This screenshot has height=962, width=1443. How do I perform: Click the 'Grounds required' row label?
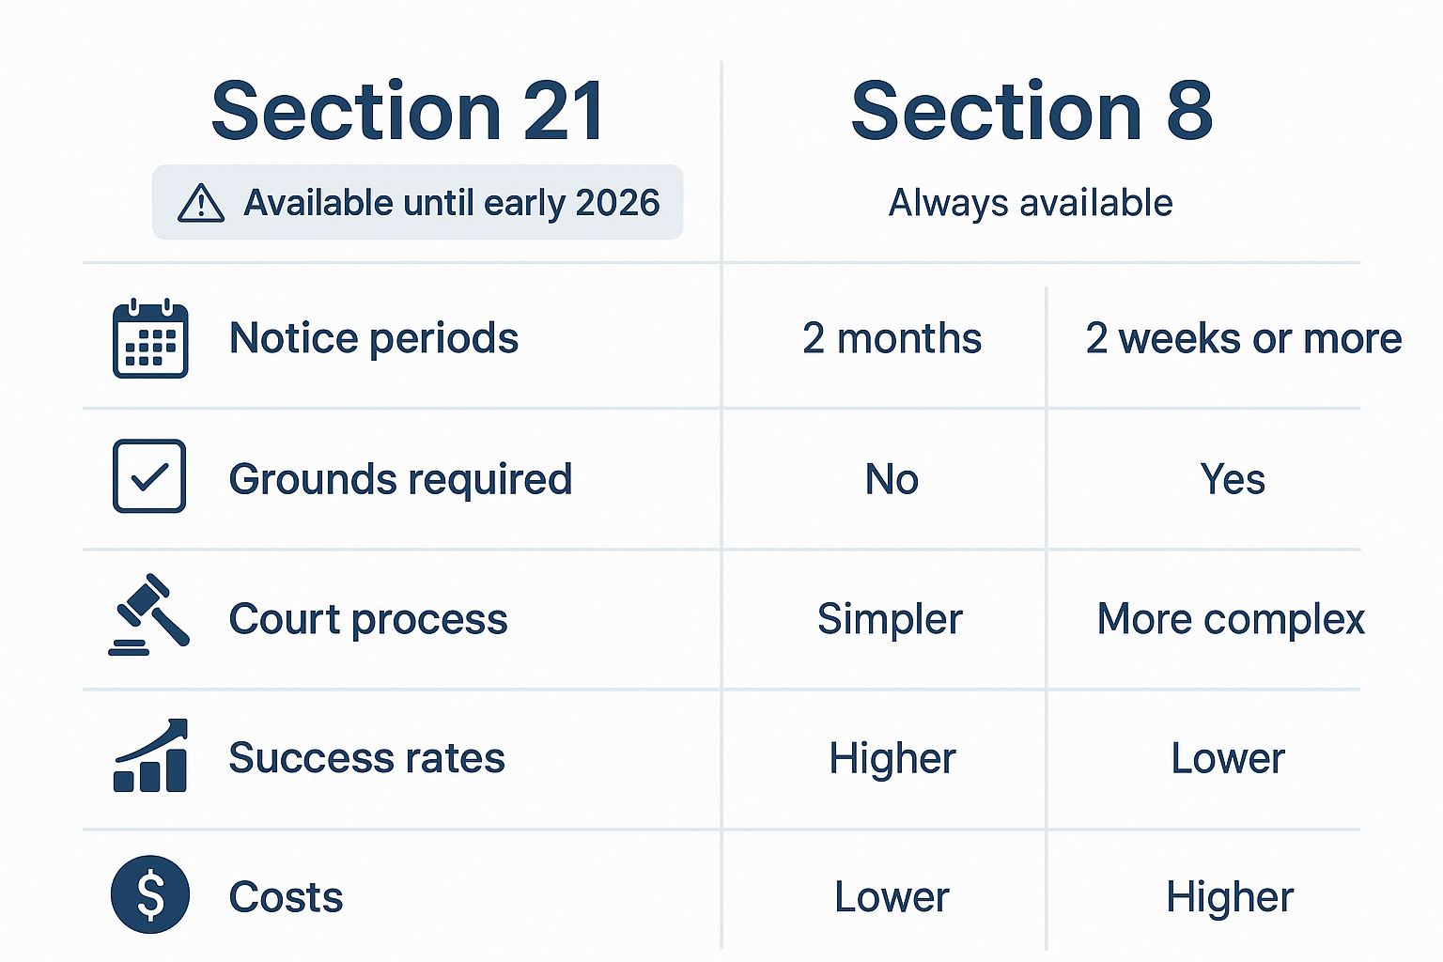click(400, 479)
